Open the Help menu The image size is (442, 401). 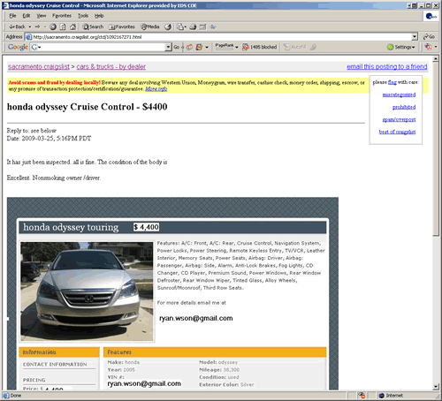[x=99, y=16]
